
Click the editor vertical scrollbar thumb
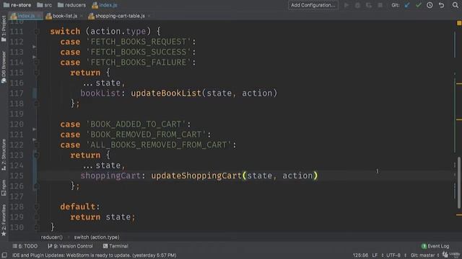459,183
